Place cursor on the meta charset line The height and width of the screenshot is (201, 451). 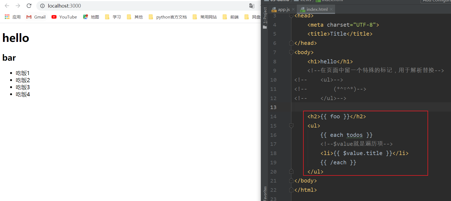(x=343, y=25)
